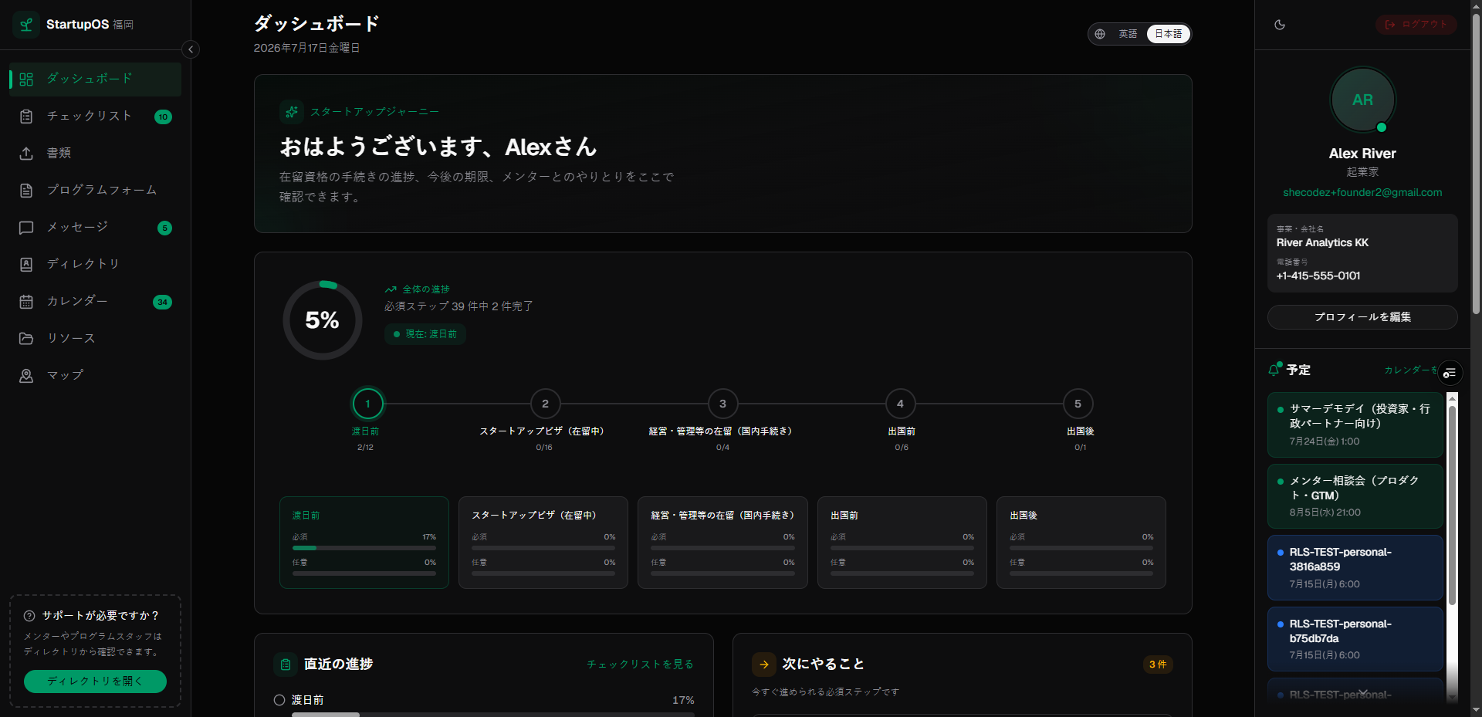Screen dimensions: 1482x717
Task: Open the ダッシュボード sidebar item
Action: [x=95, y=79]
